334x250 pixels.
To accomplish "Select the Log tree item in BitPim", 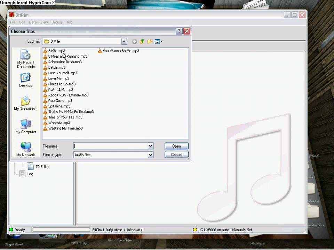I will coord(26,174).
